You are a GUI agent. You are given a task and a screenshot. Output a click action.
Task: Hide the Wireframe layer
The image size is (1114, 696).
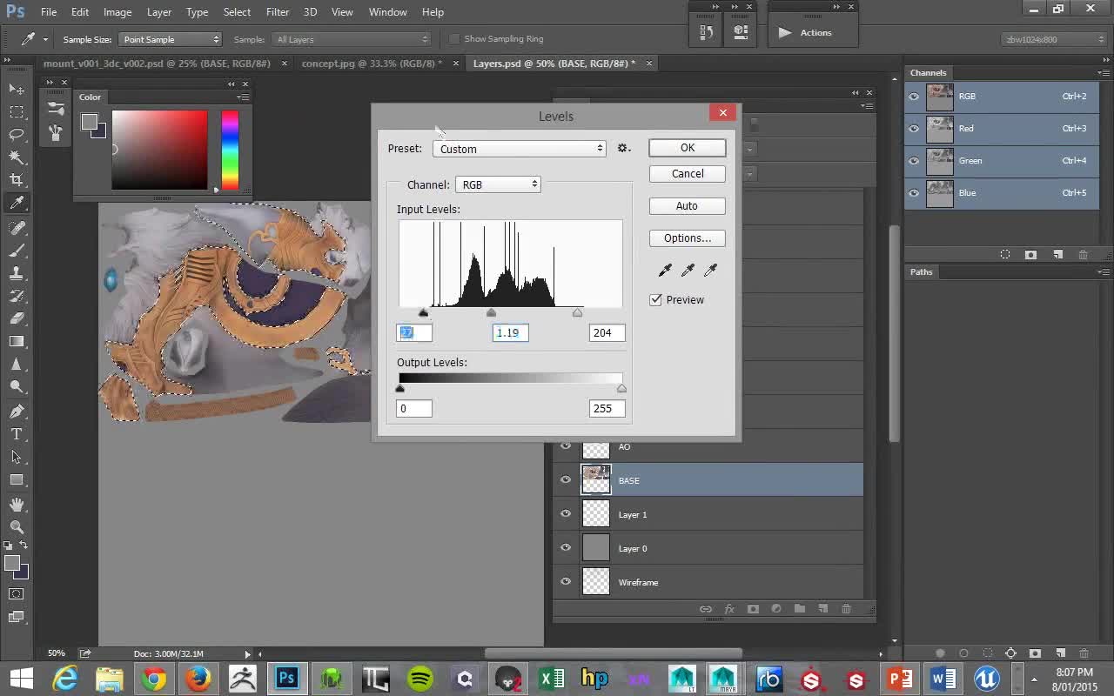coord(566,582)
